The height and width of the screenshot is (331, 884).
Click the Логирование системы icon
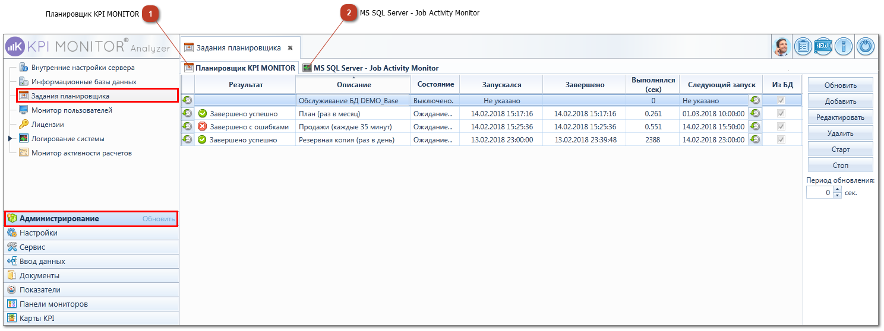coord(24,138)
